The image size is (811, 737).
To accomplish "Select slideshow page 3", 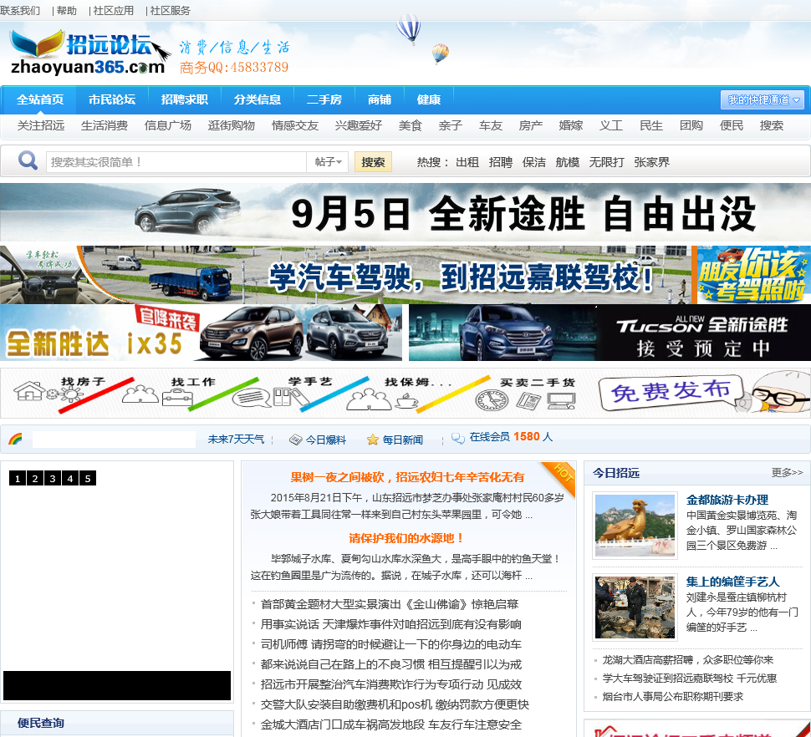I will (52, 478).
